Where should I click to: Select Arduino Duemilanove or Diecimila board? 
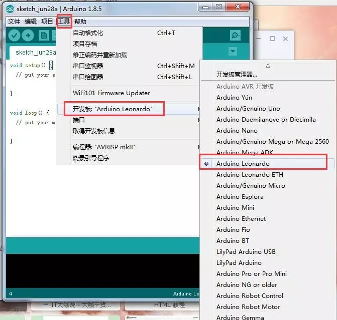268,120
